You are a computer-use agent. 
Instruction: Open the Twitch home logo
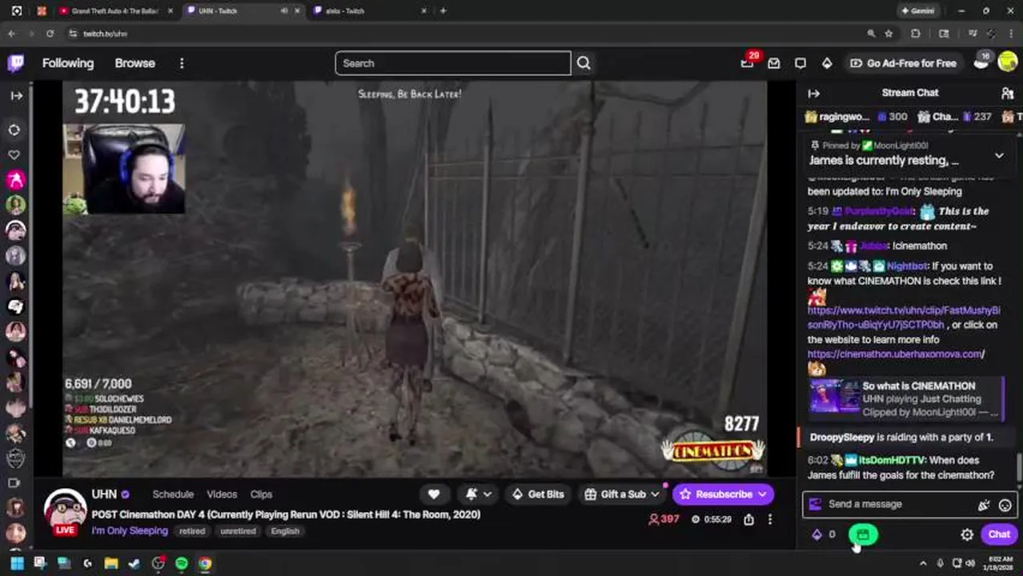(x=16, y=63)
